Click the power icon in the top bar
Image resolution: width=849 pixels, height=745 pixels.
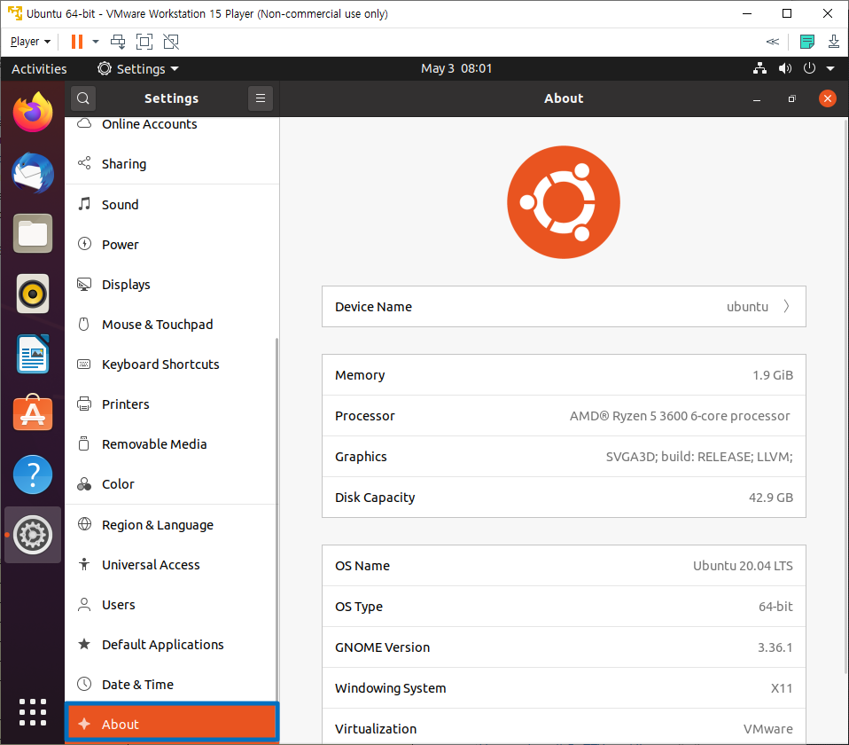point(809,68)
